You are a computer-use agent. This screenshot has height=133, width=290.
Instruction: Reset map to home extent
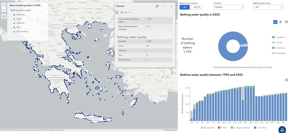(4, 16)
